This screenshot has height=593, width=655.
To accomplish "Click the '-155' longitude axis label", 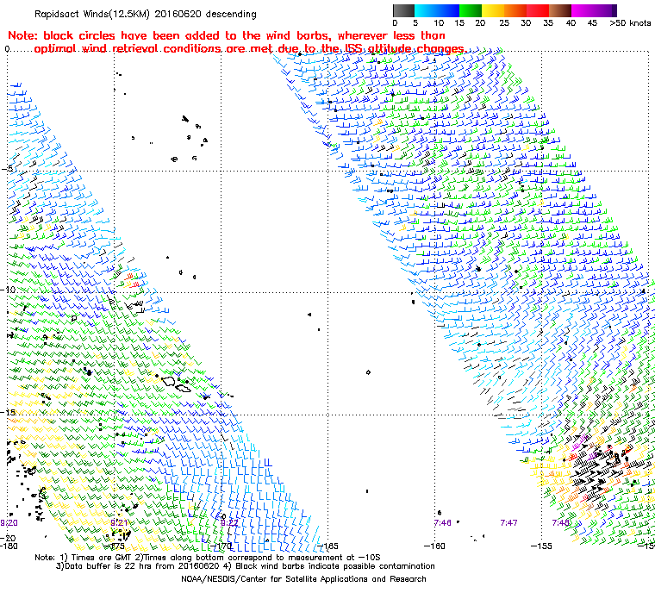I will point(541,546).
